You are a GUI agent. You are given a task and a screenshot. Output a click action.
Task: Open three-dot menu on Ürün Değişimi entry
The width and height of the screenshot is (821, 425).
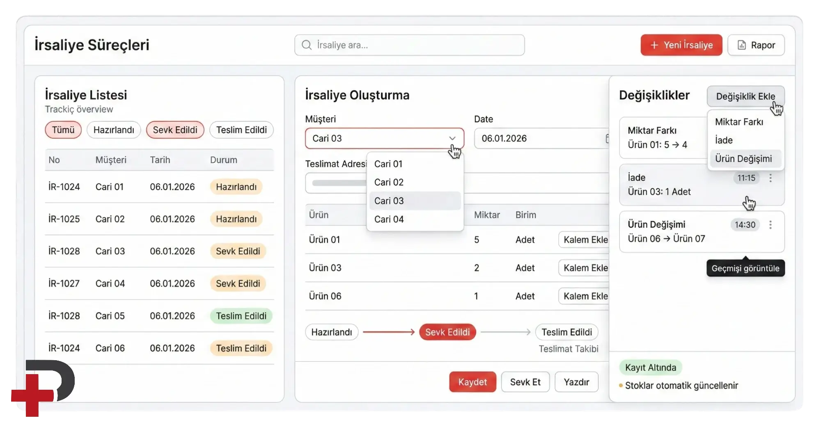770,225
